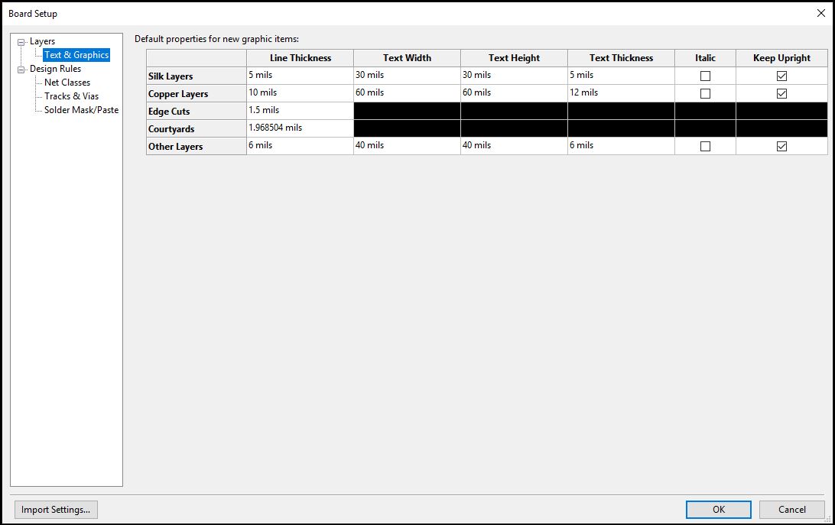Collapse the Layers tree node
Viewport: 835px width, 525px height.
click(21, 42)
